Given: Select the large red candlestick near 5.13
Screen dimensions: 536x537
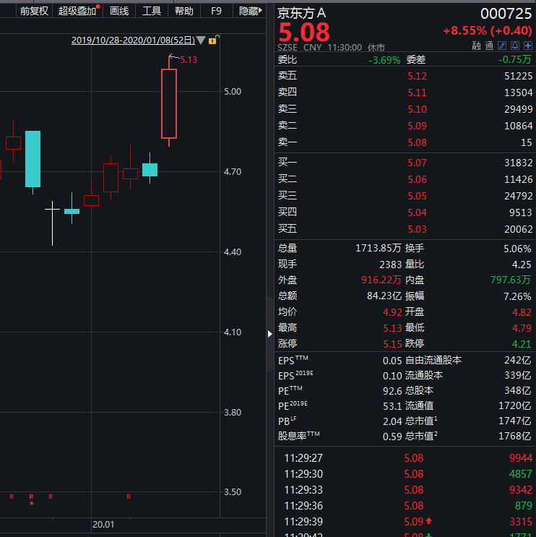Looking at the screenshot, I should (169, 103).
